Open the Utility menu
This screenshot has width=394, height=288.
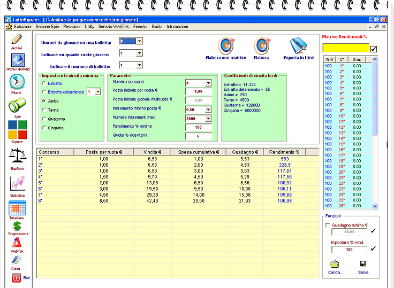(89, 27)
